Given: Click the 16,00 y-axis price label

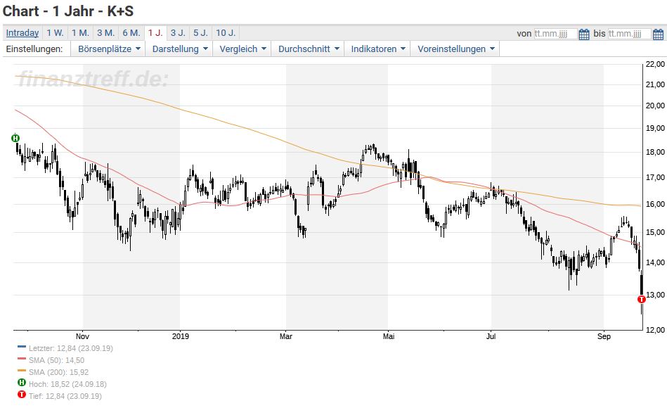Looking at the screenshot, I should (655, 205).
